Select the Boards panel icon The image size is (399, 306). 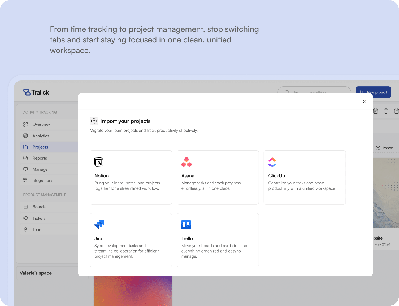click(25, 207)
